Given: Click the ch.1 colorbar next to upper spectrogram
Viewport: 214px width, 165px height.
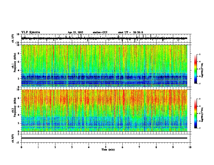Looking at the screenshot, I should click(195, 69).
